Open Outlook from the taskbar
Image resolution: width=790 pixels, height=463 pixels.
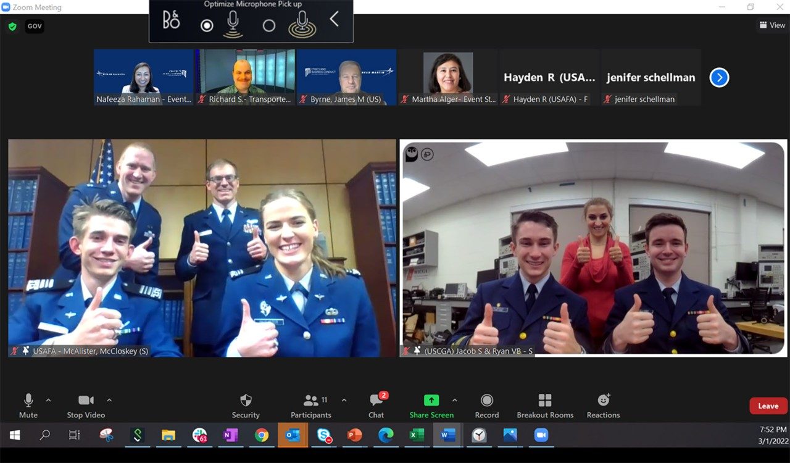(x=293, y=435)
